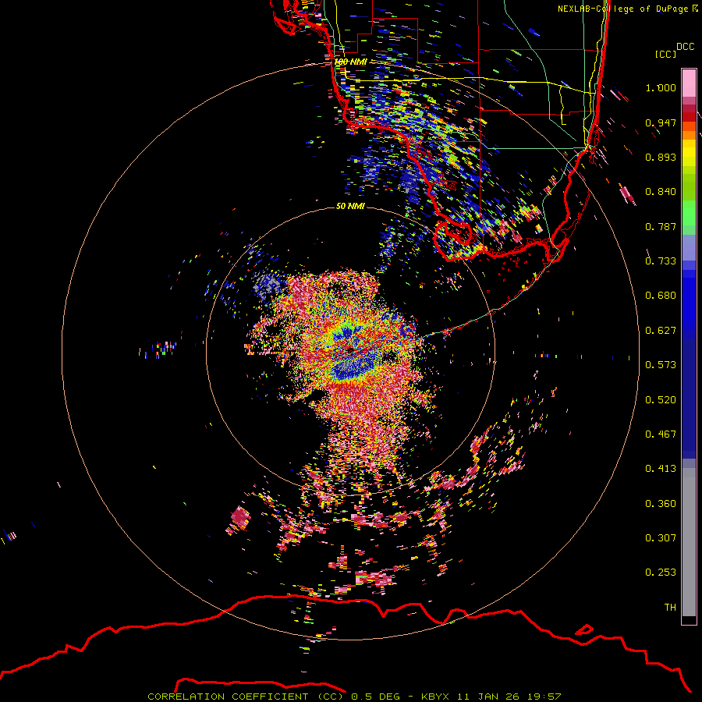Click the gray lower segment of the color bar
Viewport: 702px width, 702px height.
tap(689, 542)
